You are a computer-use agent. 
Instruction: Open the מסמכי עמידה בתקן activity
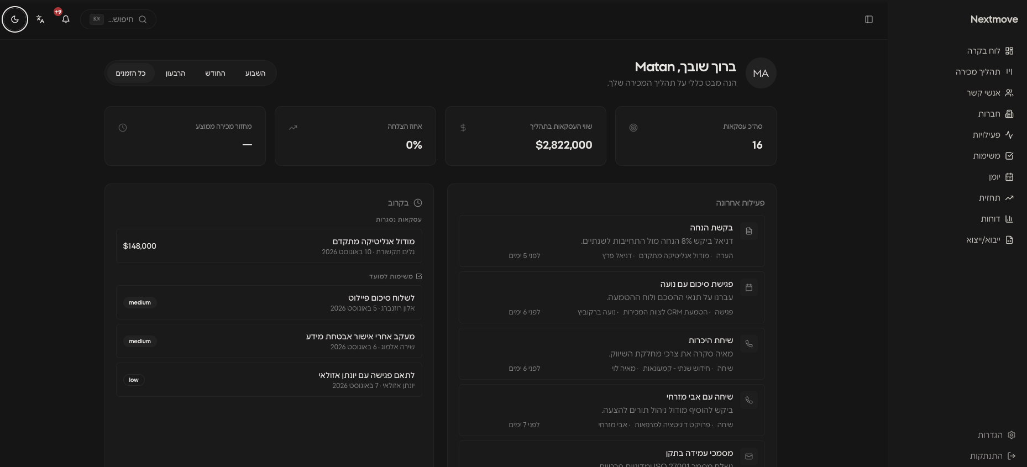(x=612, y=454)
